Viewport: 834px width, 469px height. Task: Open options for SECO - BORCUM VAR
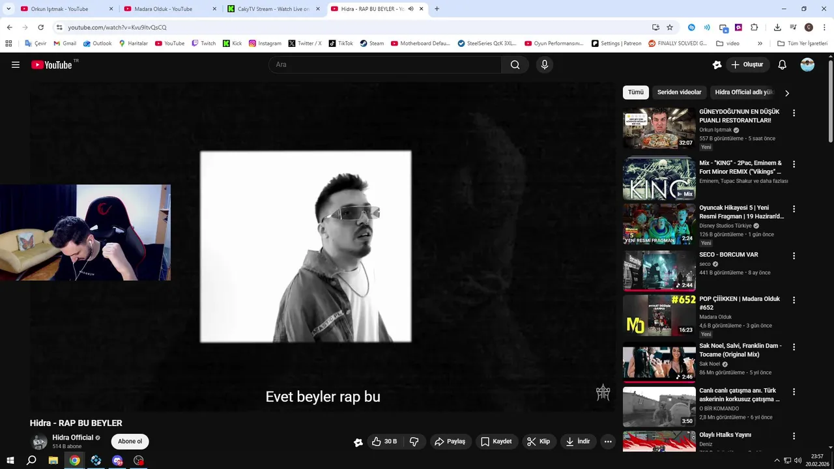coord(794,256)
